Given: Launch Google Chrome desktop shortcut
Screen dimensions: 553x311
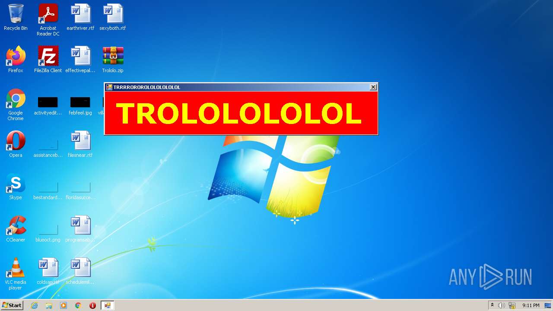Looking at the screenshot, I should coord(16,105).
